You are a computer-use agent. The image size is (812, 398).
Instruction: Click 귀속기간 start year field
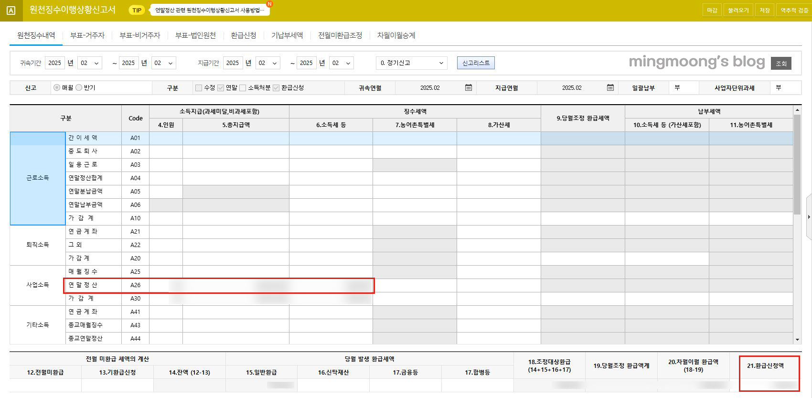pos(55,63)
